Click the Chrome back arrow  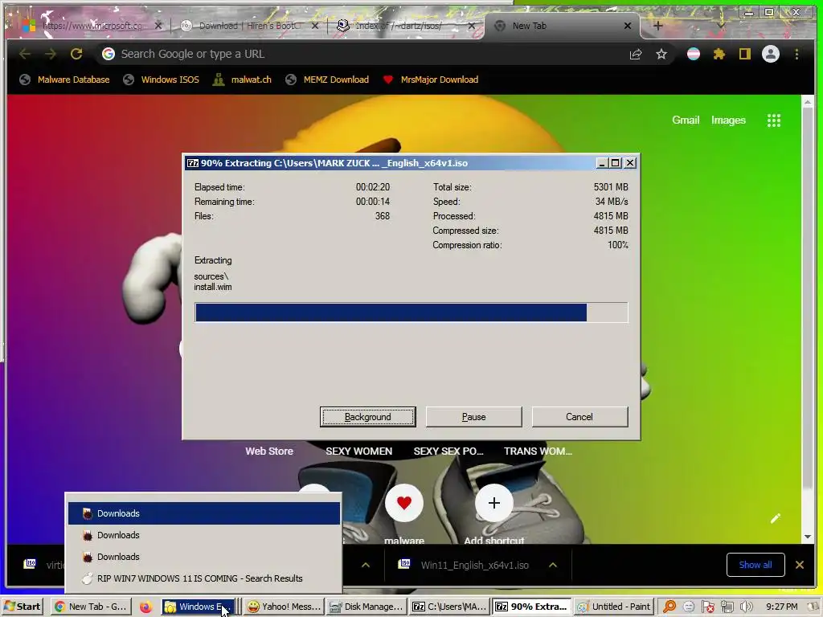point(25,54)
